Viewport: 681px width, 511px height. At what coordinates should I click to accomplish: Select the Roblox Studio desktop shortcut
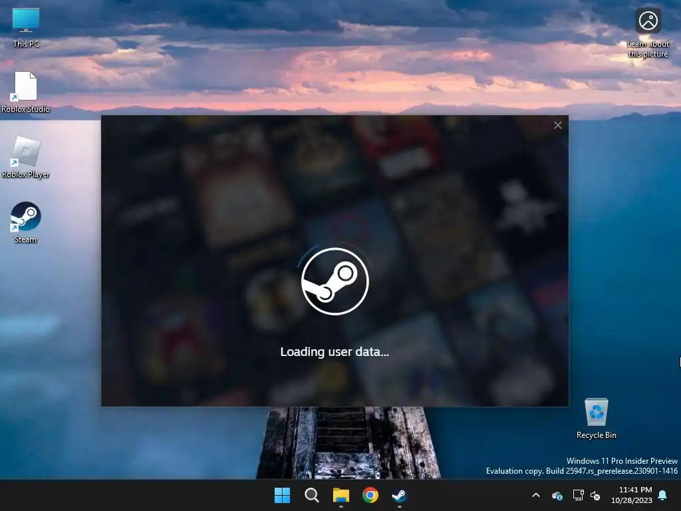pyautogui.click(x=26, y=92)
